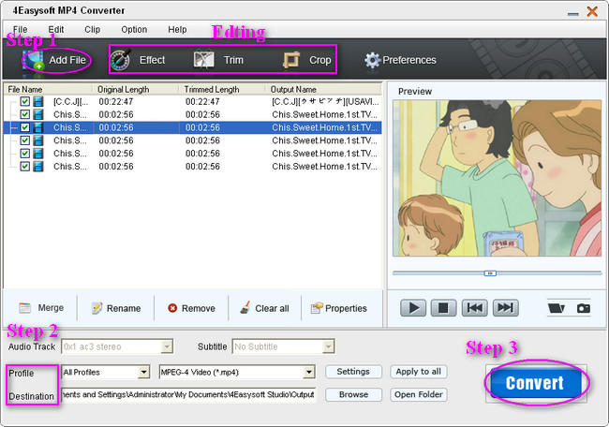Open the snapshot folder icon
The image size is (609, 427).
click(557, 308)
